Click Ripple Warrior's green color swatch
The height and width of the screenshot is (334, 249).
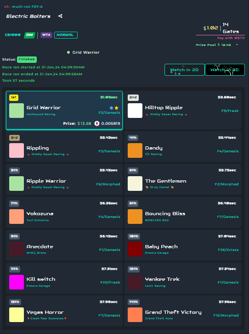tap(17, 184)
